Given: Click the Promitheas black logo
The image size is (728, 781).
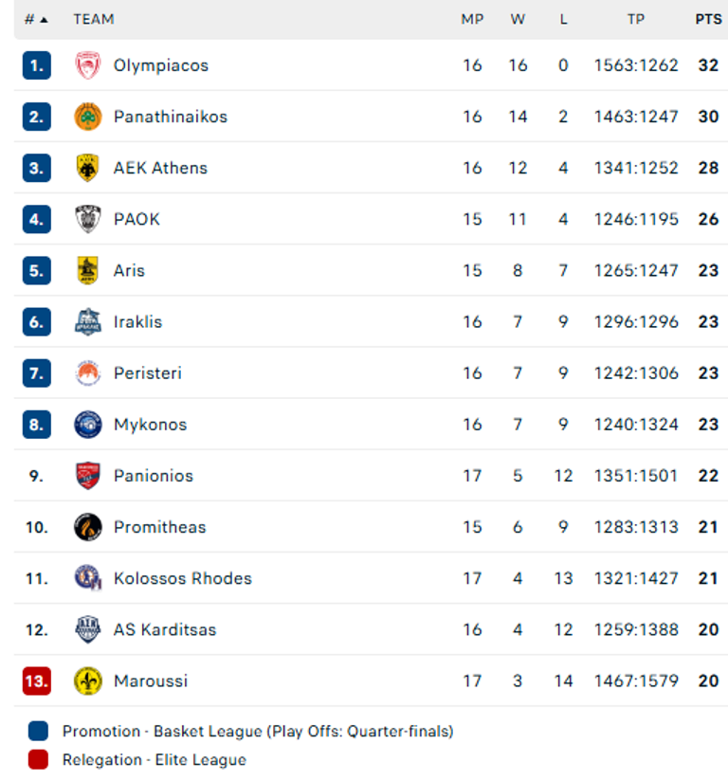Looking at the screenshot, I should (87, 527).
